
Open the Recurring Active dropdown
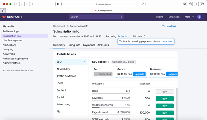tap(123, 36)
